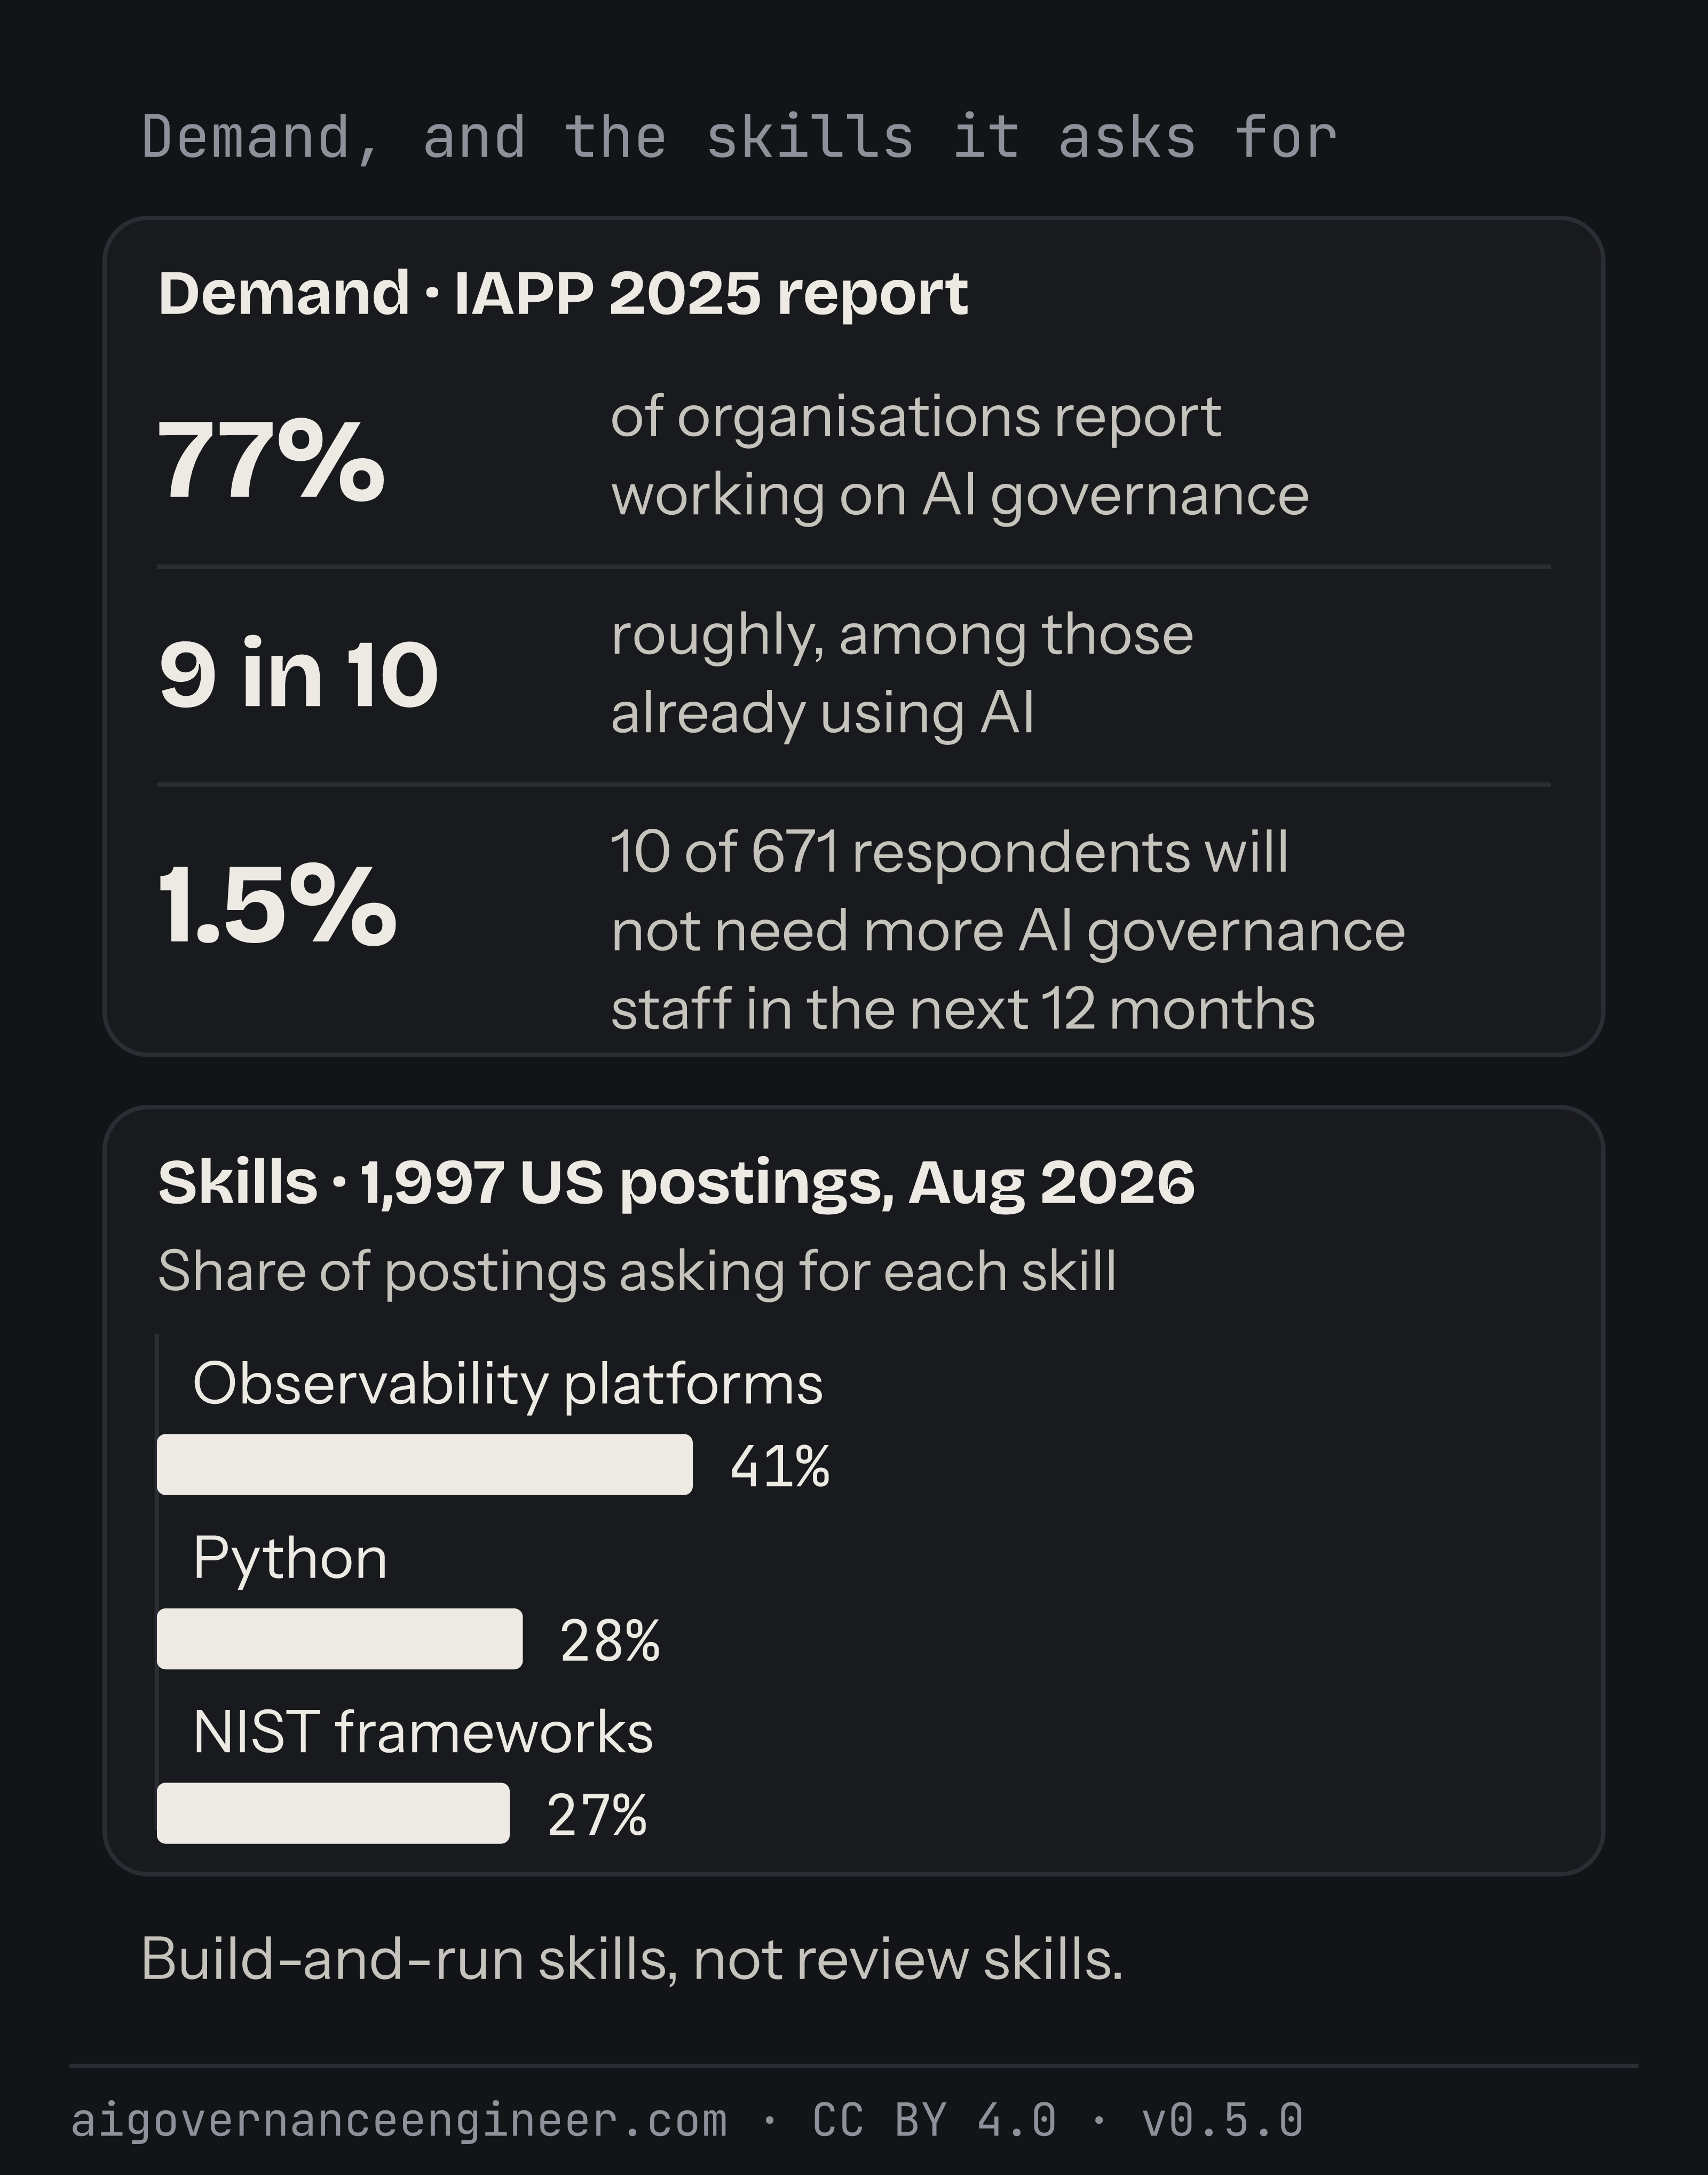Click the 1.5% statistic
The height and width of the screenshot is (2175, 1708).
[277, 905]
